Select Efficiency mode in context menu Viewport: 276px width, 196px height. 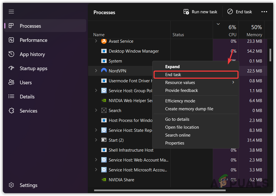pos(180,101)
